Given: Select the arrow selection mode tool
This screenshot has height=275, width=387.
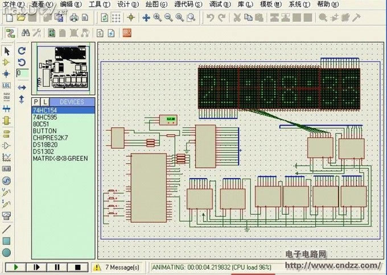Looking at the screenshot, I should 7,51.
